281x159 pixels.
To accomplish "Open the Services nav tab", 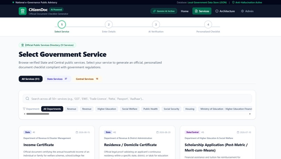I will tap(202, 11).
